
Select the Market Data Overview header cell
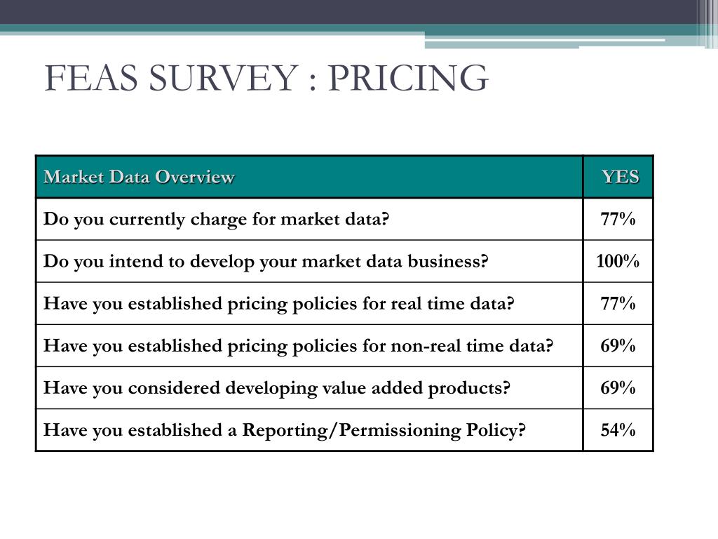coord(309,177)
